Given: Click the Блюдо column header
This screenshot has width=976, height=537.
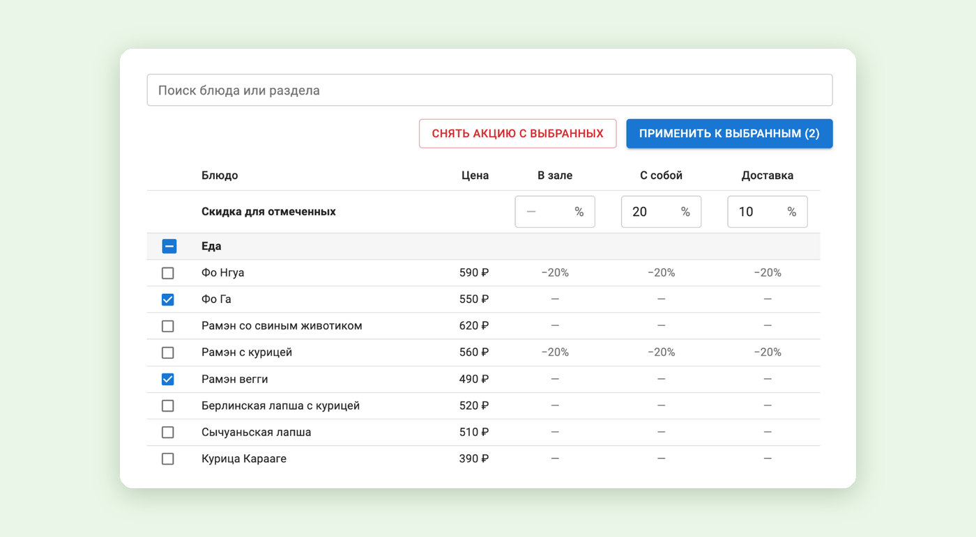Looking at the screenshot, I should 220,176.
